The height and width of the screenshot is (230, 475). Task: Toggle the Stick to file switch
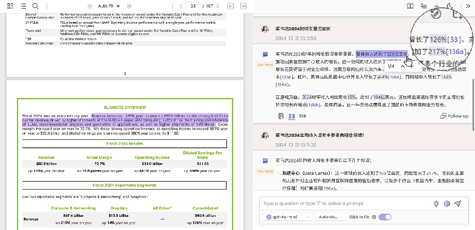pyautogui.click(x=385, y=217)
